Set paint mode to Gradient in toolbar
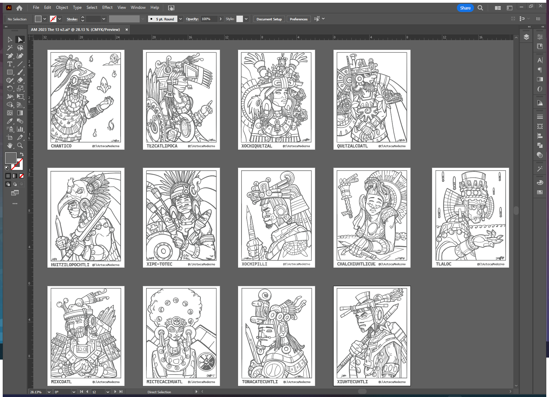Screen dimensions: 549x397 pos(15,176)
